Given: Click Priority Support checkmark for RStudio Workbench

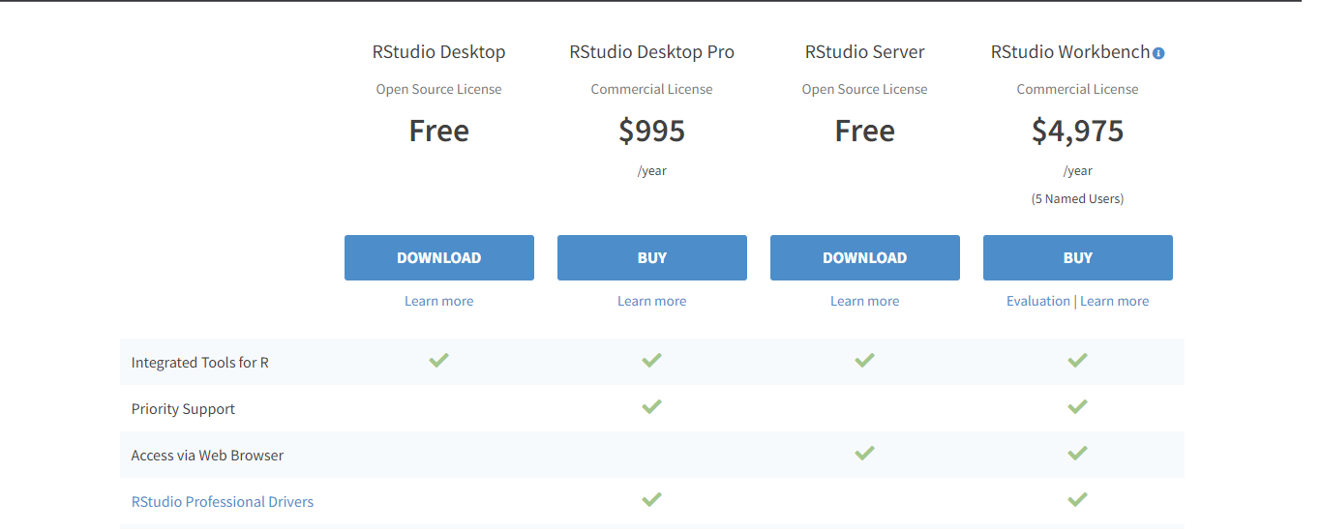Looking at the screenshot, I should 1077,406.
